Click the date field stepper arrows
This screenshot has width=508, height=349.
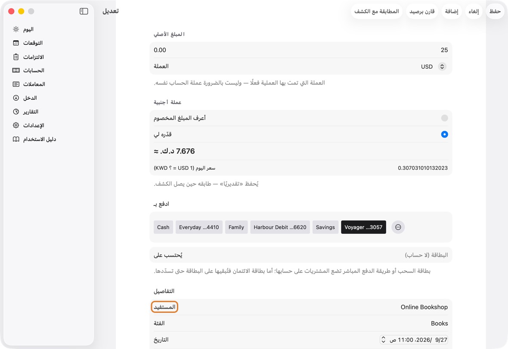(384, 340)
